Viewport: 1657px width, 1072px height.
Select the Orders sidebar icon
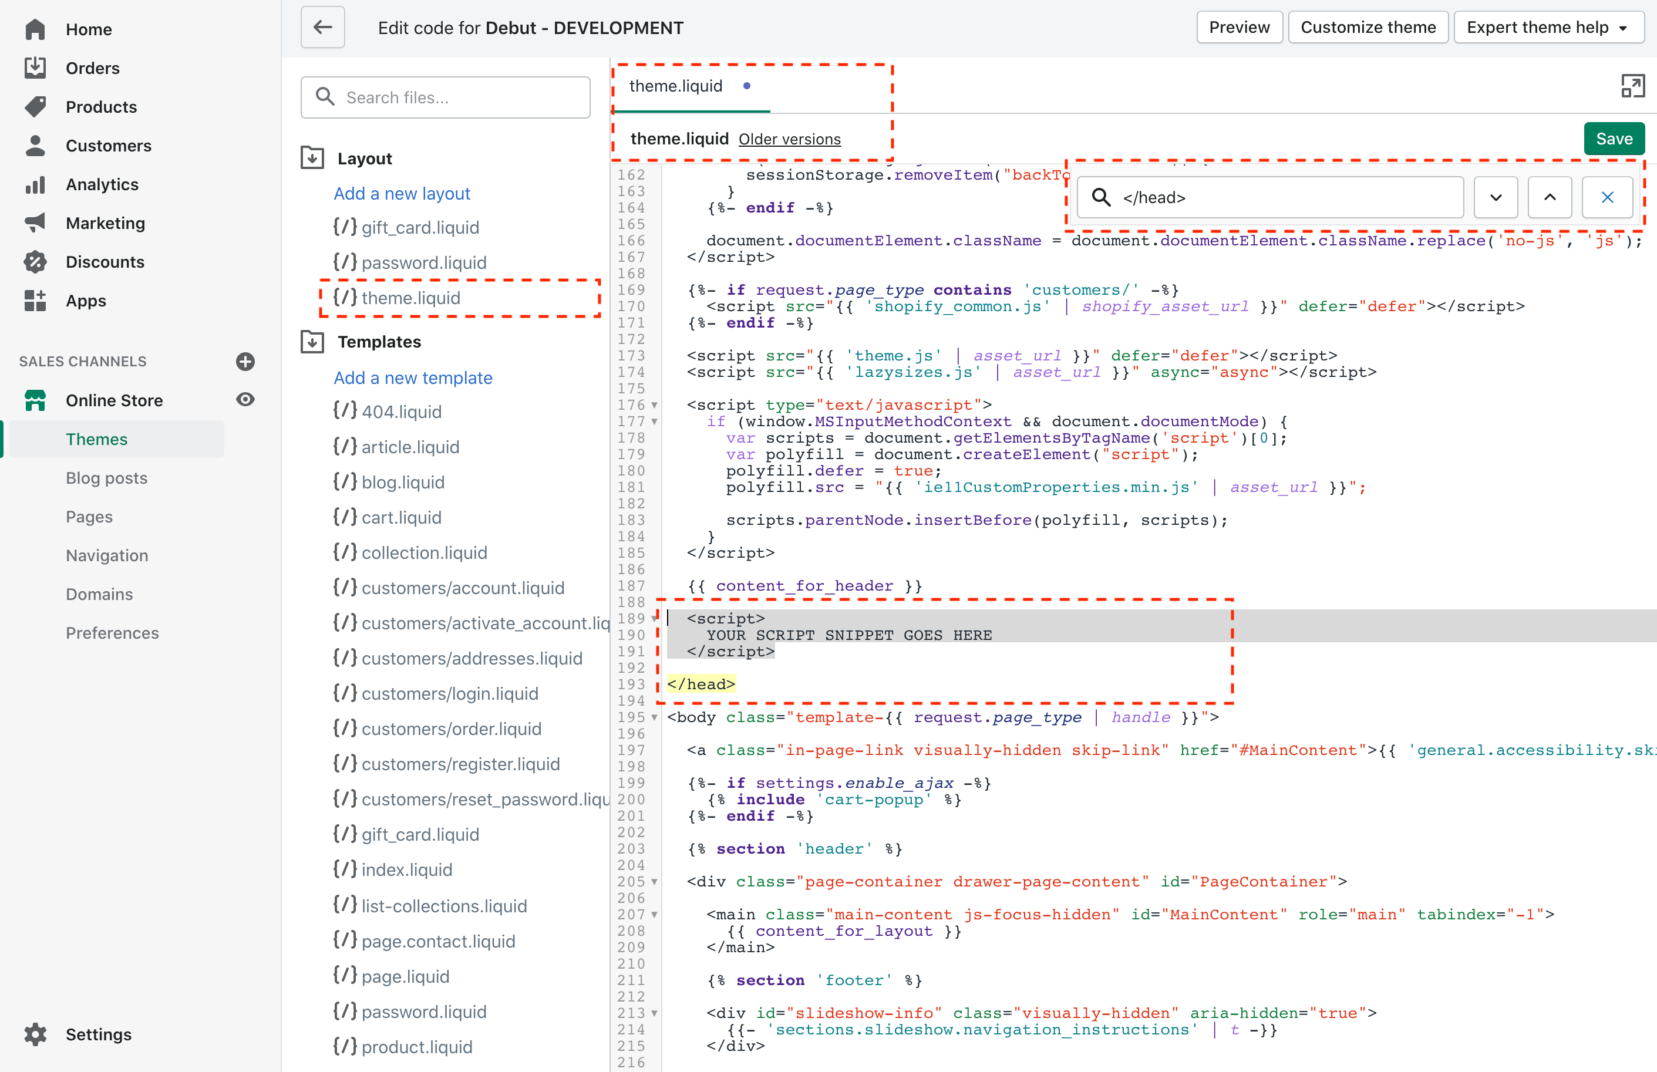click(35, 68)
